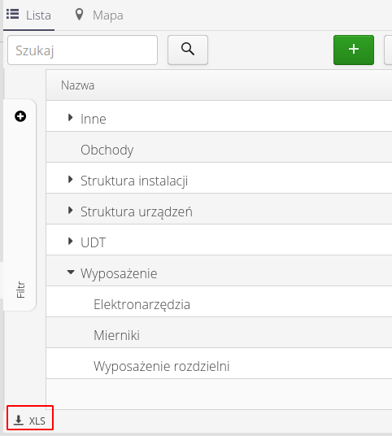Viewport: 392px width, 436px height.
Task: Click the list icon beside Lista
Action: click(x=12, y=14)
